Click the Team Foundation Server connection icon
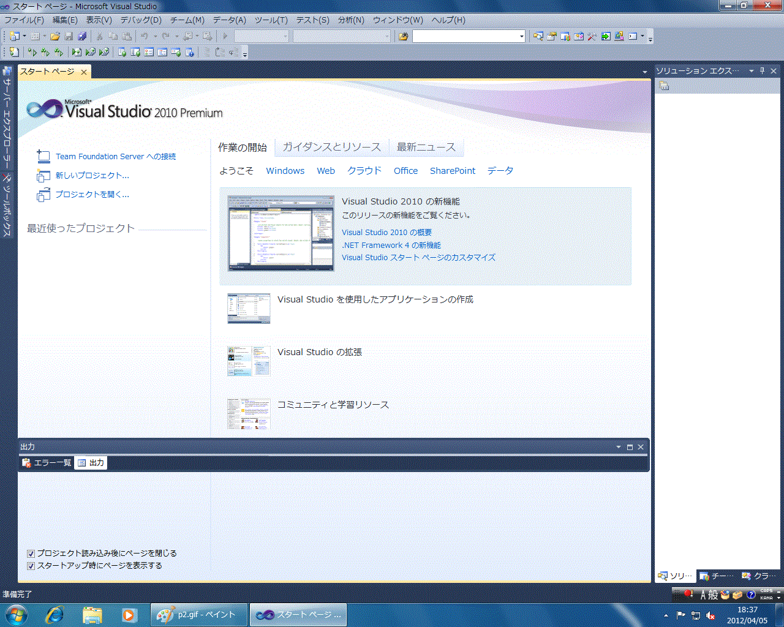Image resolution: width=784 pixels, height=627 pixels. click(43, 157)
